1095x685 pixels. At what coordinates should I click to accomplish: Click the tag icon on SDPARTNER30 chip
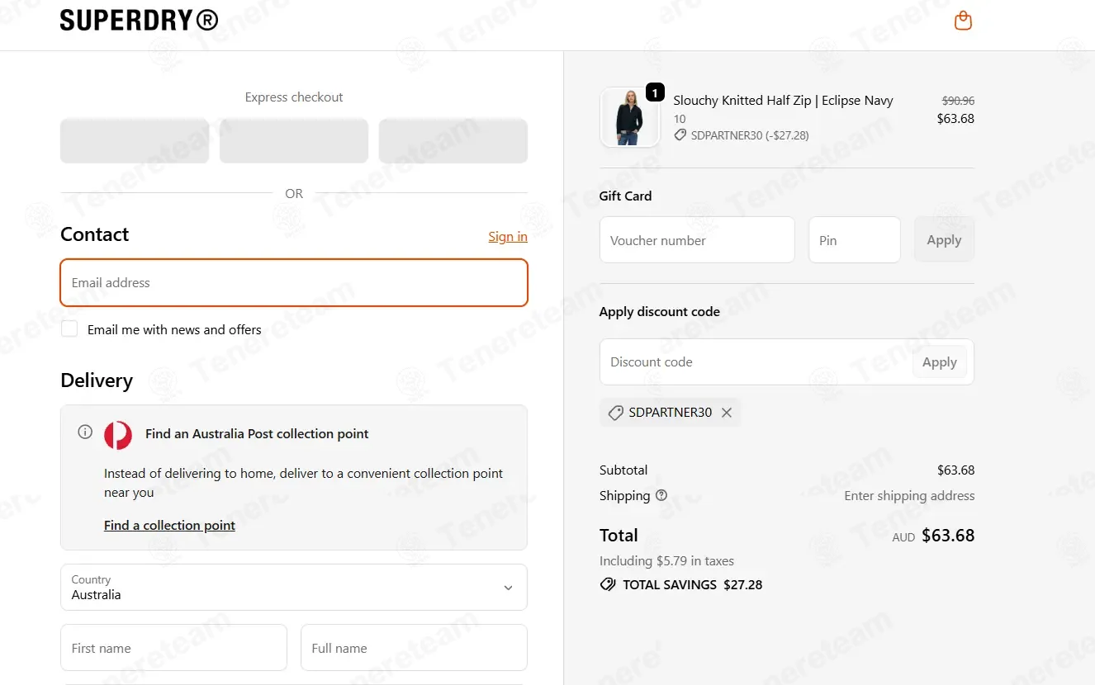click(615, 413)
